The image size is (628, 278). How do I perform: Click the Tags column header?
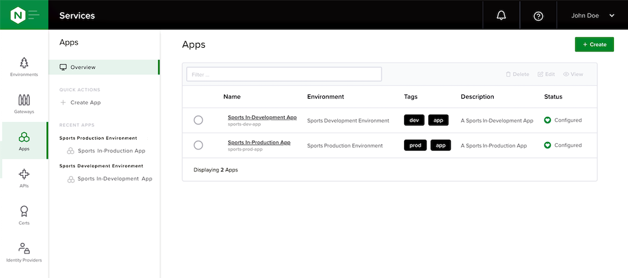click(410, 97)
